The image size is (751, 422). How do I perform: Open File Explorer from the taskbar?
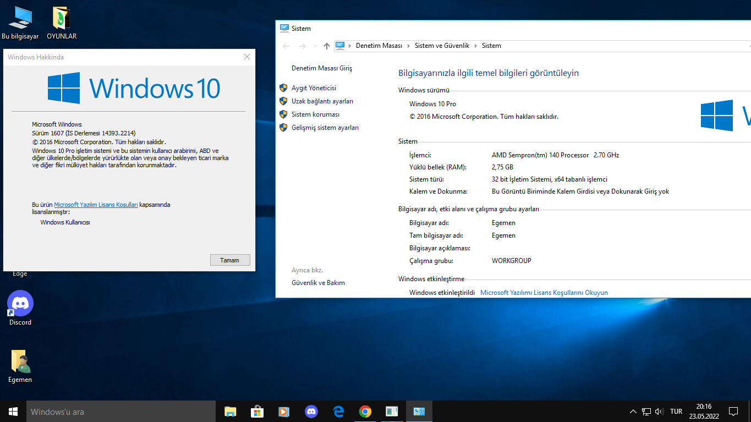(230, 412)
